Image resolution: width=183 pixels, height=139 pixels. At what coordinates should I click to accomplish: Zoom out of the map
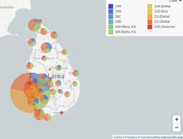tap(177, 128)
